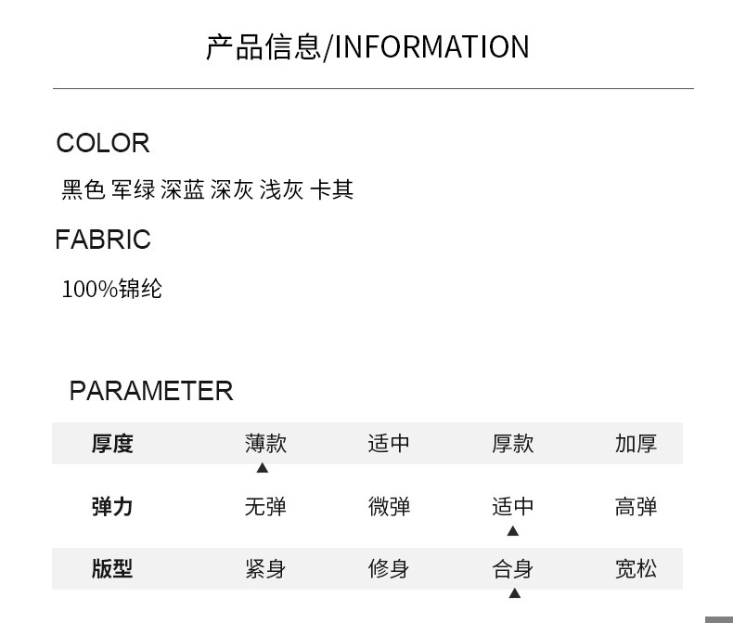Image resolution: width=733 pixels, height=623 pixels.
Task: Select the 军绿 color option
Action: (x=134, y=190)
